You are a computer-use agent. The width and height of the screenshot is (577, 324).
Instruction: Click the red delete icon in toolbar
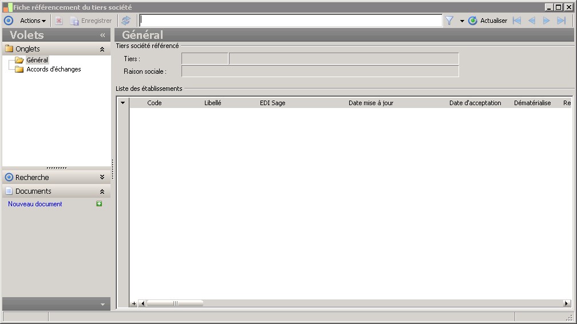[x=59, y=21]
